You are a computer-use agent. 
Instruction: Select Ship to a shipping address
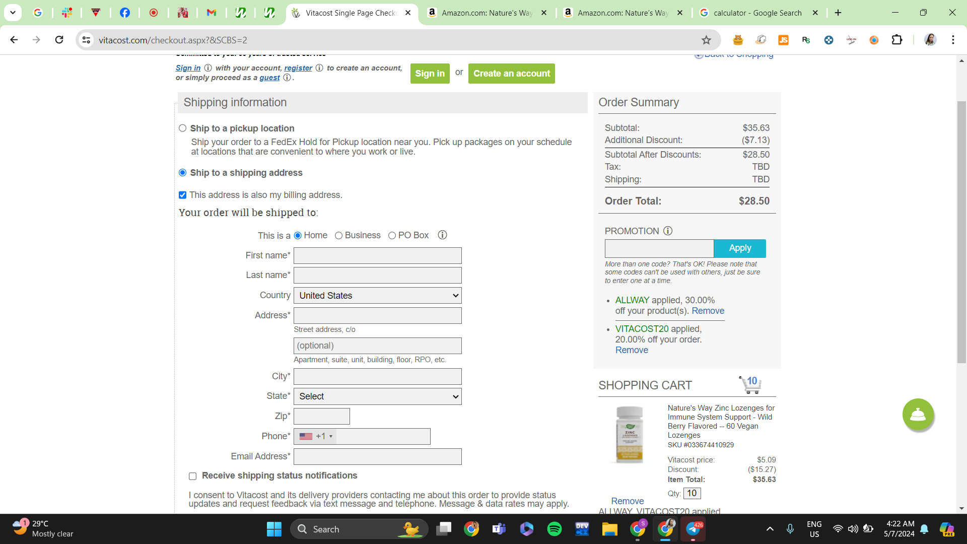(182, 173)
